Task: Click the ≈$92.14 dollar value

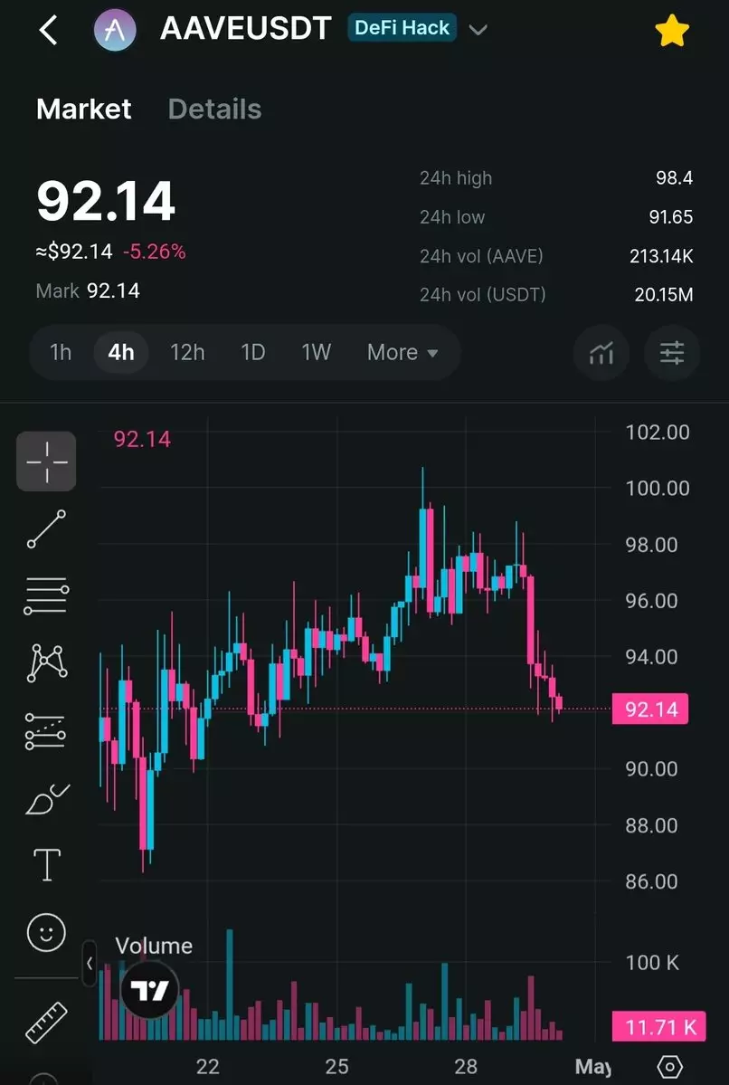Action: (74, 252)
